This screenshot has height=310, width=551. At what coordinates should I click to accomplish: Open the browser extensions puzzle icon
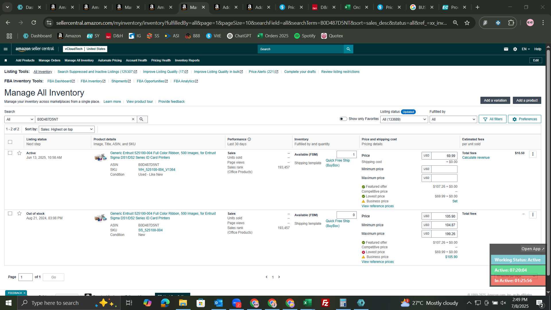511,23
